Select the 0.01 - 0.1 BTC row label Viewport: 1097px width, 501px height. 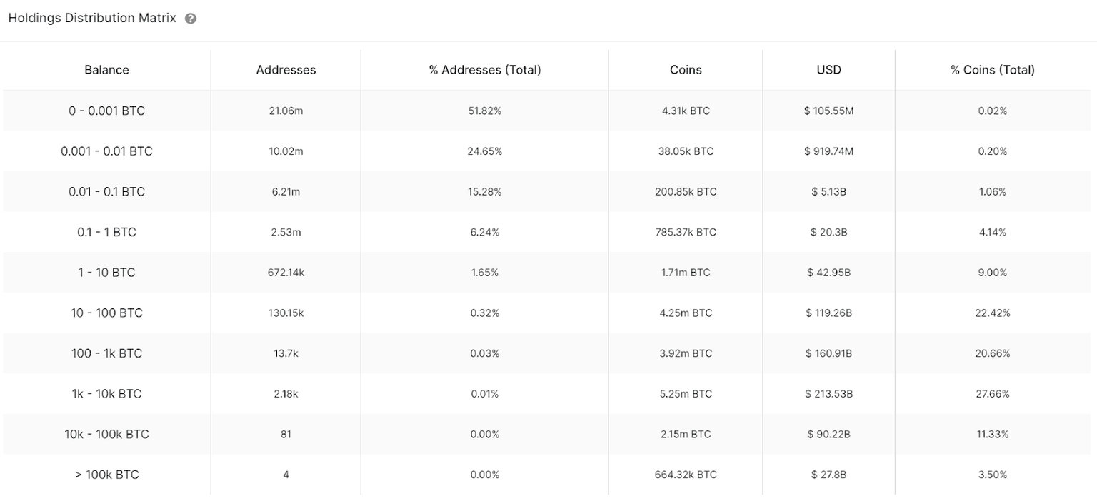106,191
